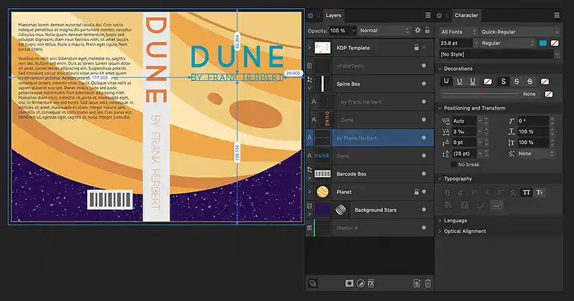
Task: Enable All Caps TT typography button
Action: click(527, 193)
